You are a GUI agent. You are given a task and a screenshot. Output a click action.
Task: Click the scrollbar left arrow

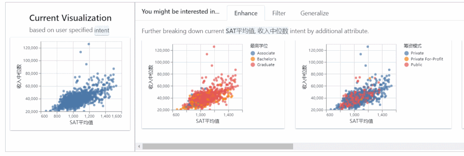tap(138, 146)
